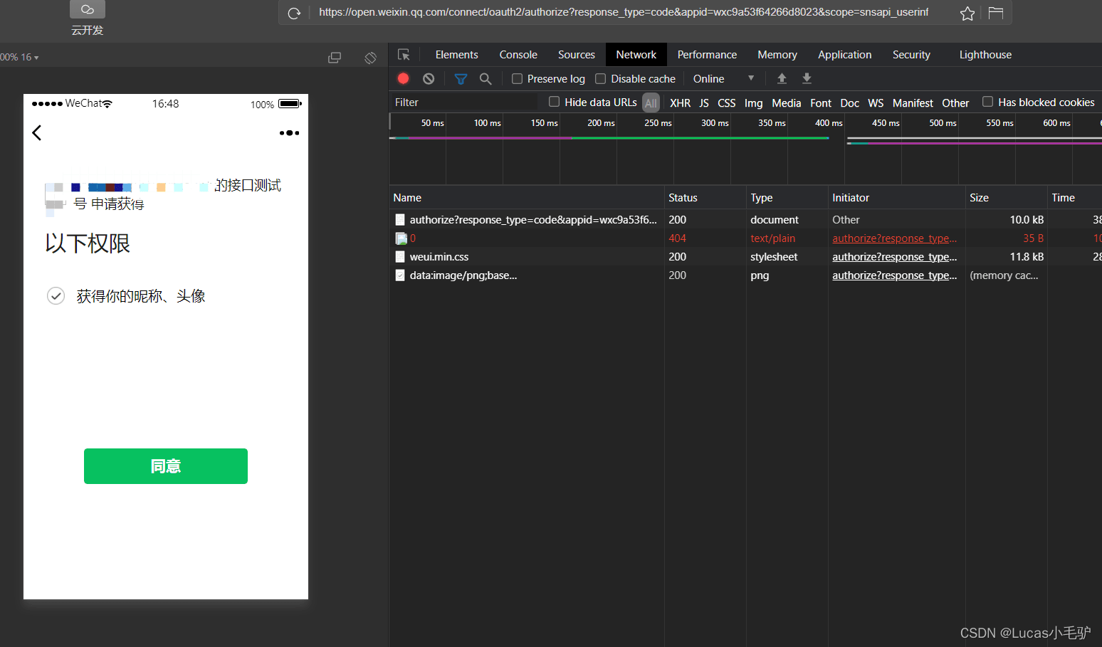Open the three-dot menu in WeChat page
Image resolution: width=1102 pixels, height=647 pixels.
coord(289,133)
